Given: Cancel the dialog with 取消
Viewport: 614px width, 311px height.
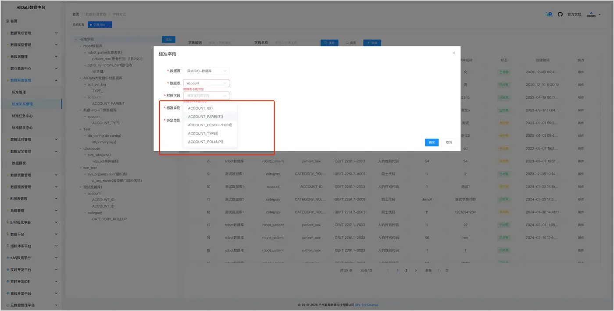Looking at the screenshot, I should (x=449, y=143).
